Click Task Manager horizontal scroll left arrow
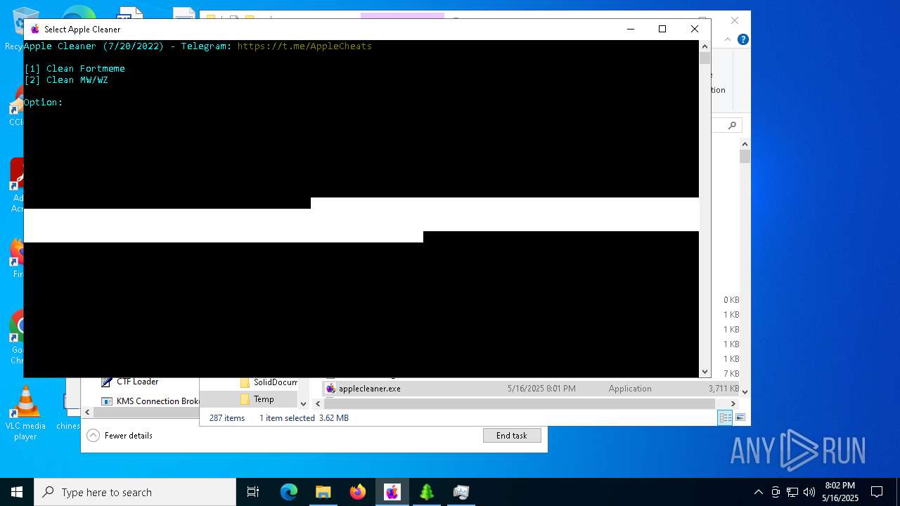900x506 pixels. [x=88, y=413]
